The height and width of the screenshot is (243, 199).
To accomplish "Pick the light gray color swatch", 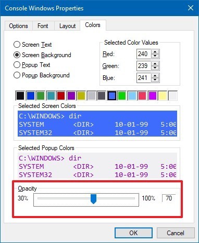I will click(x=92, y=96).
